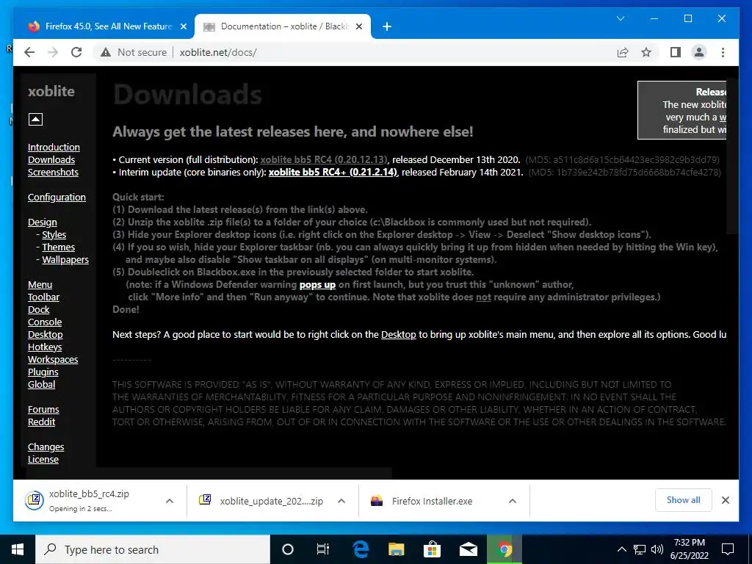The width and height of the screenshot is (752, 564).
Task: Download xoblite bb5 RC4+ (0.21.2.14) update
Action: tap(333, 172)
